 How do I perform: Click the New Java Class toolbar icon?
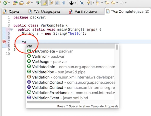(x=5, y=3)
